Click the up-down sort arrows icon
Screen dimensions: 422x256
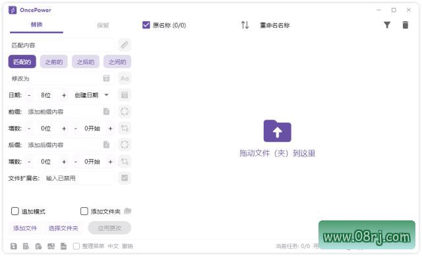coord(245,25)
